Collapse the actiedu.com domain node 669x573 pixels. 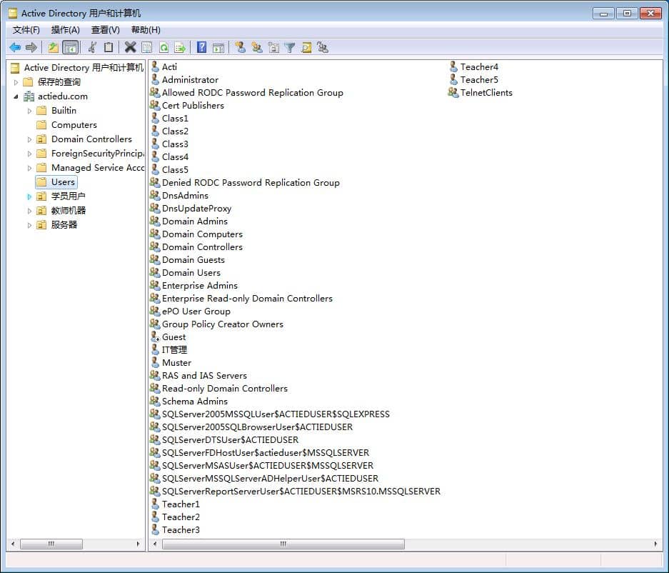click(16, 96)
